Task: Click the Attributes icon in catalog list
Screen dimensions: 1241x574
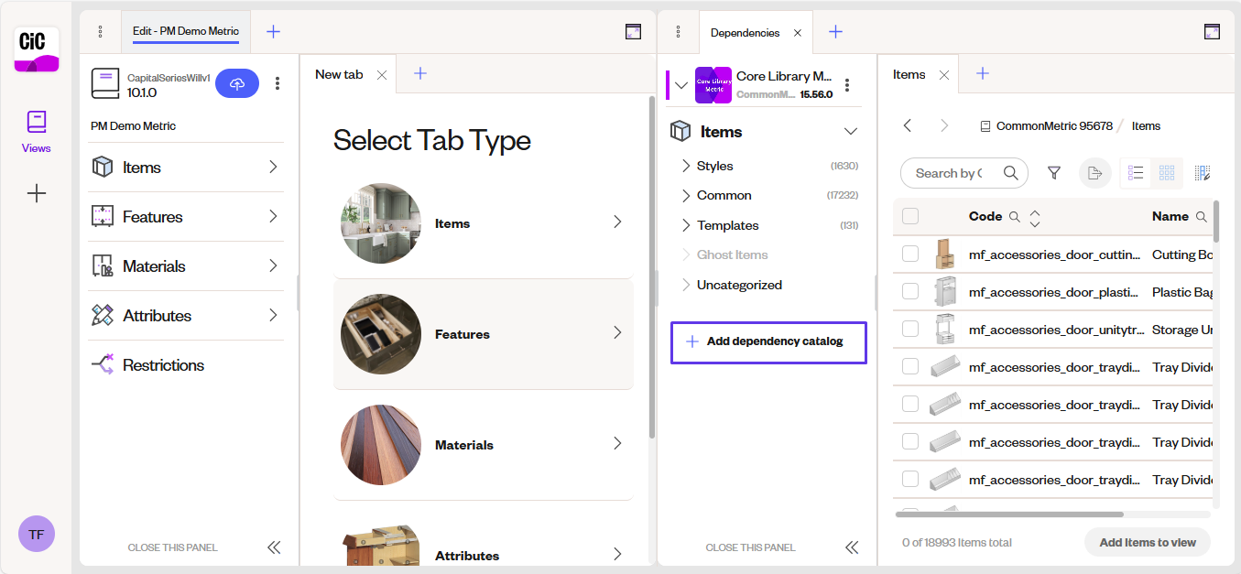Action: [103, 316]
